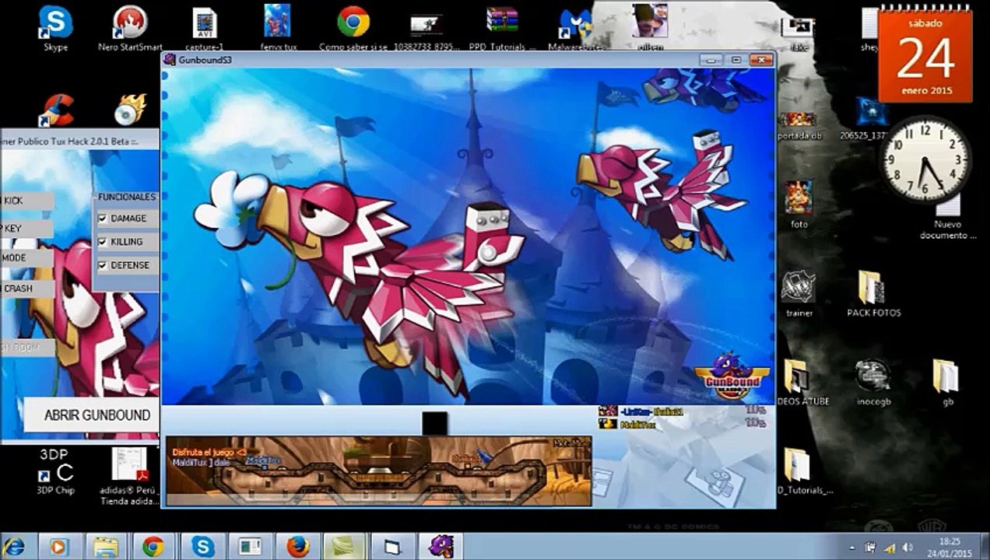Open the inocogb desktop icon
The image size is (990, 560).
point(873,382)
